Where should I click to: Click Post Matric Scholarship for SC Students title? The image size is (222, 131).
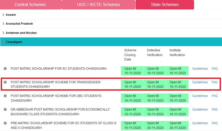coord(59,69)
